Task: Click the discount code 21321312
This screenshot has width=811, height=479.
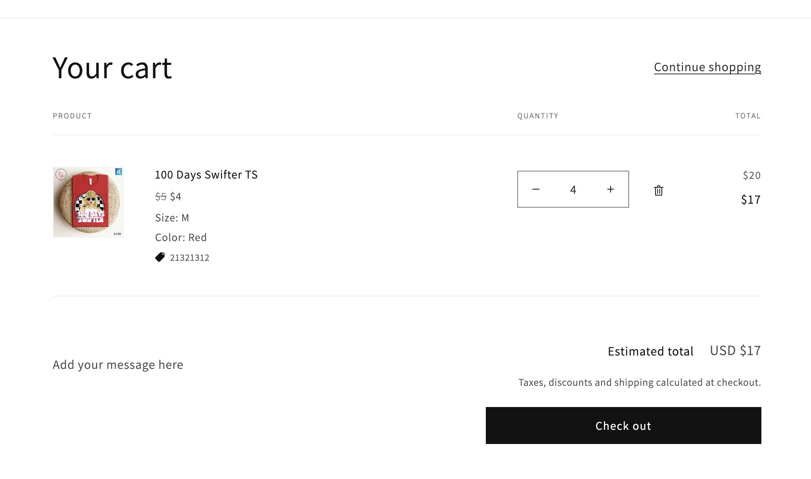Action: coord(190,258)
